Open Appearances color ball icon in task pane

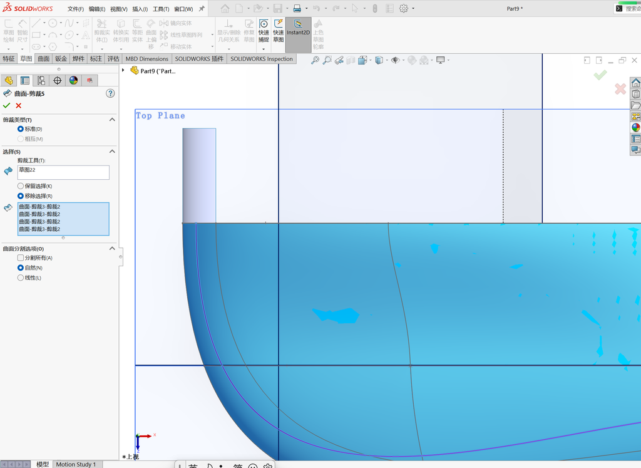(x=636, y=127)
